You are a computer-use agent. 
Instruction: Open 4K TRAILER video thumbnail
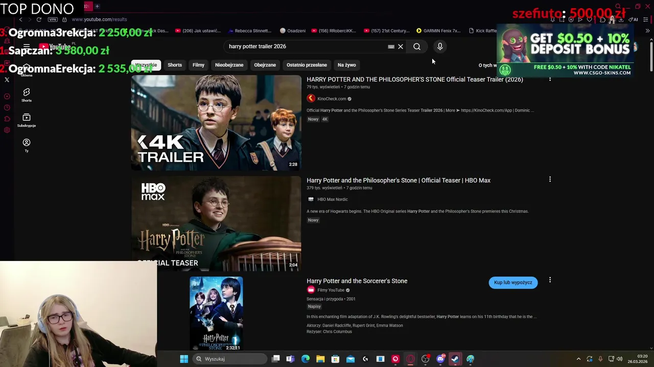[x=216, y=122]
